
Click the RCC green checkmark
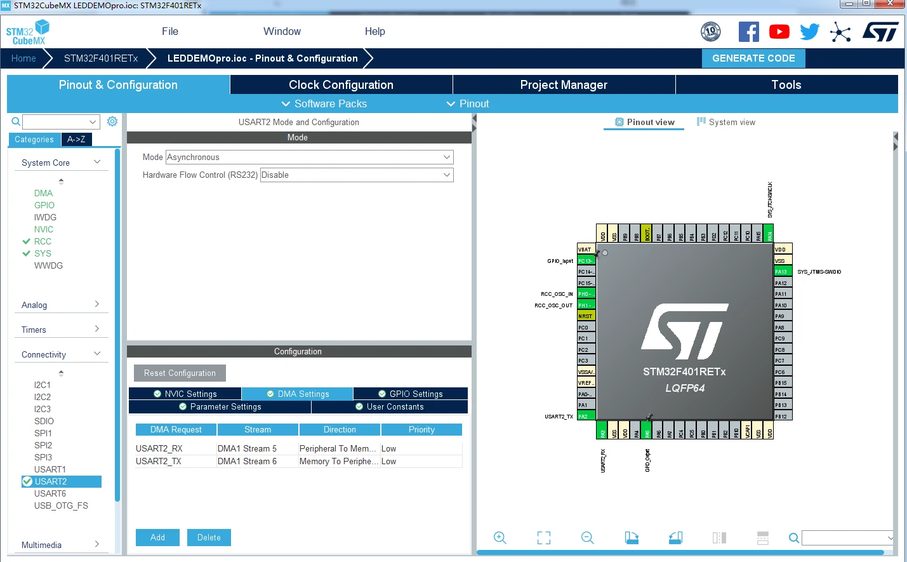[x=27, y=241]
